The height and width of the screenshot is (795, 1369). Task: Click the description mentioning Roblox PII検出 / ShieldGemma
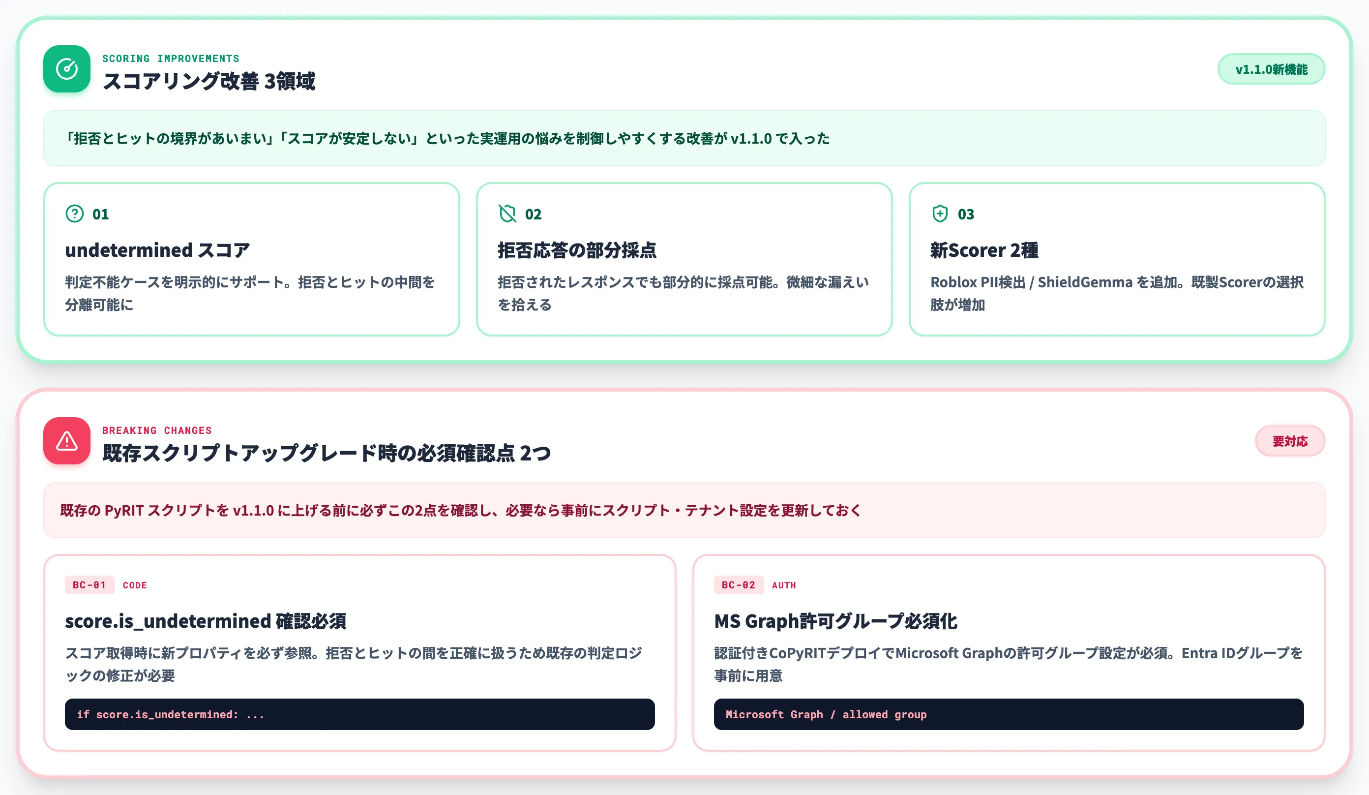[x=1116, y=293]
